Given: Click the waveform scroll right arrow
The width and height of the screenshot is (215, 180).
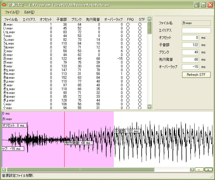Looking at the screenshot, I should (192, 169).
